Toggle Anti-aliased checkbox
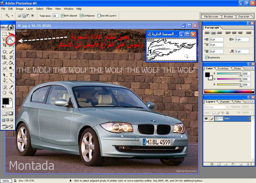This screenshot has height=183, width=256. coord(62,16)
